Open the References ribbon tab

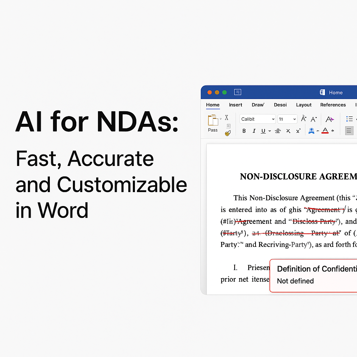(x=333, y=105)
